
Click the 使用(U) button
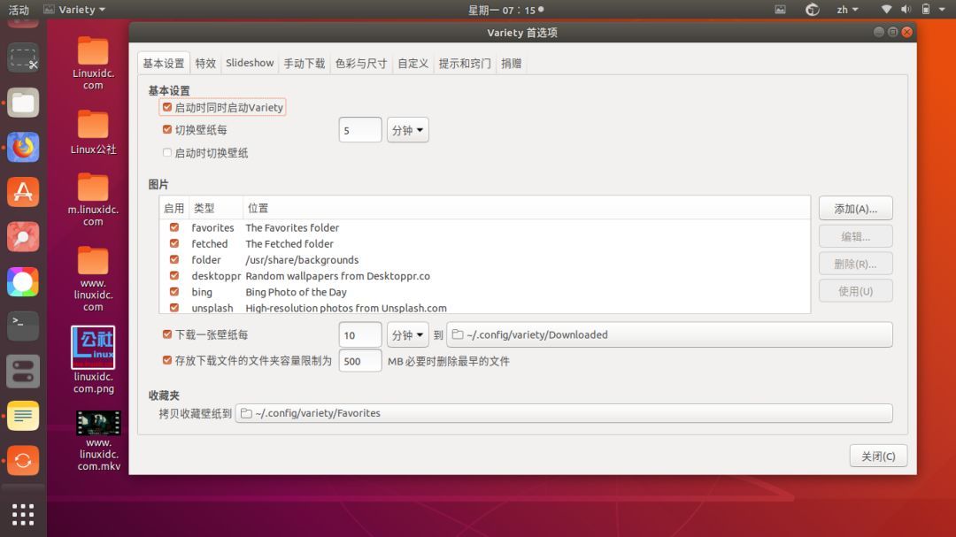[855, 291]
